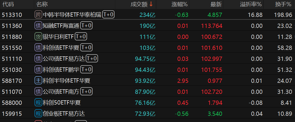Screen dimensions: 295x122
Task: Click T+0 tag on 公司债ETF南方
Action: coord(86,92)
